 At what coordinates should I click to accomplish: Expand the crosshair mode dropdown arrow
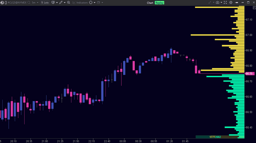click(95, 3)
